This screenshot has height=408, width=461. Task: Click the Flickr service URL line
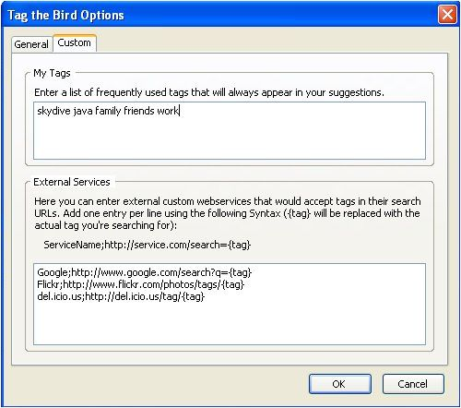(x=140, y=284)
